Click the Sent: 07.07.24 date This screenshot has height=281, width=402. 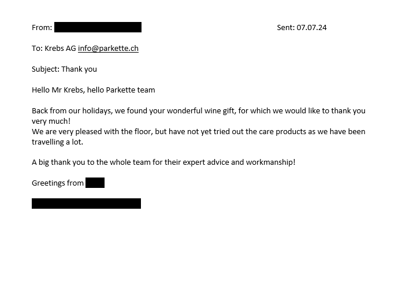tap(301, 27)
